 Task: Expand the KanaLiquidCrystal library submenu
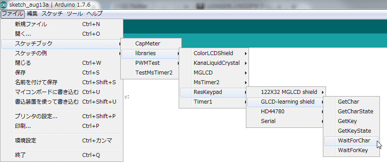click(x=214, y=63)
